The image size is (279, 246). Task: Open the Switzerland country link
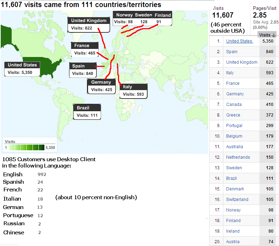[237, 200]
